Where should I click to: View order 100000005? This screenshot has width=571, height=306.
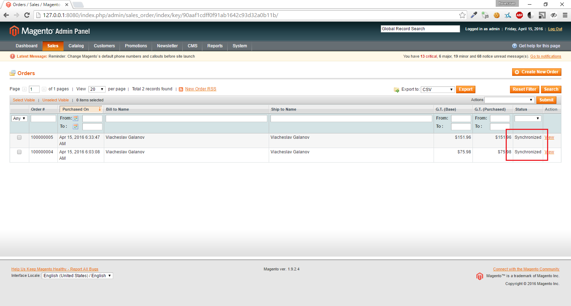[550, 137]
